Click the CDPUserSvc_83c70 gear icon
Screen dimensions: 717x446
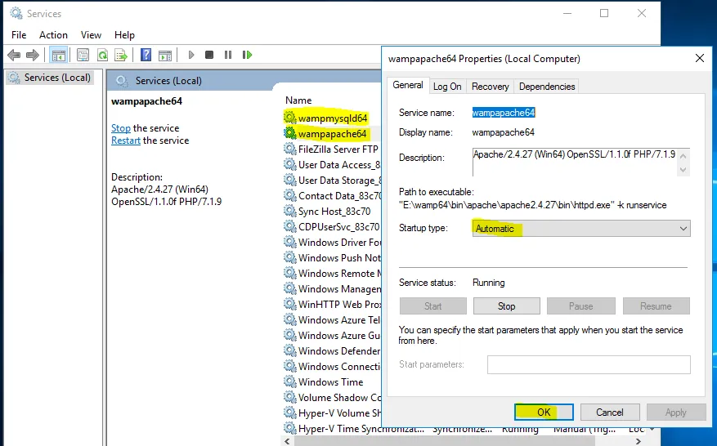point(290,226)
